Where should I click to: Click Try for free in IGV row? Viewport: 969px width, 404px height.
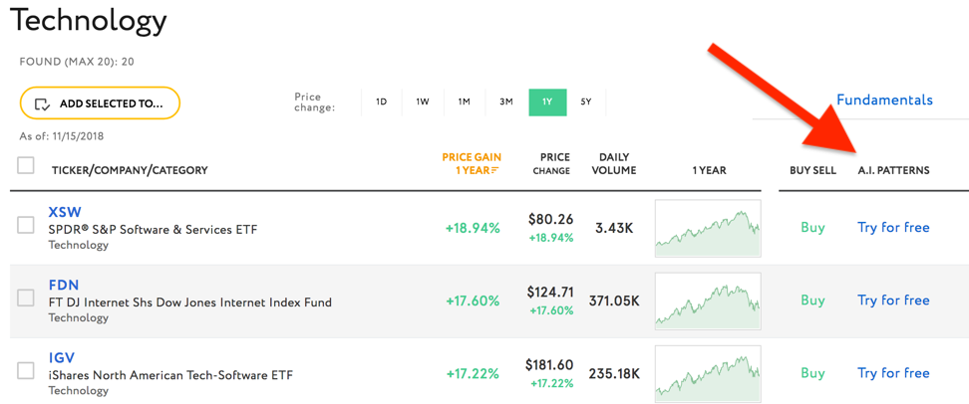(893, 373)
